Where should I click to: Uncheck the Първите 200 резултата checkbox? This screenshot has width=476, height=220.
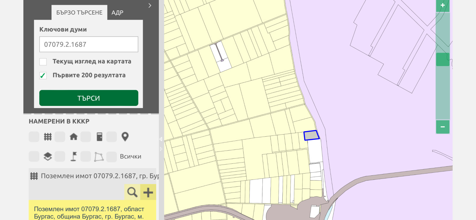(43, 75)
